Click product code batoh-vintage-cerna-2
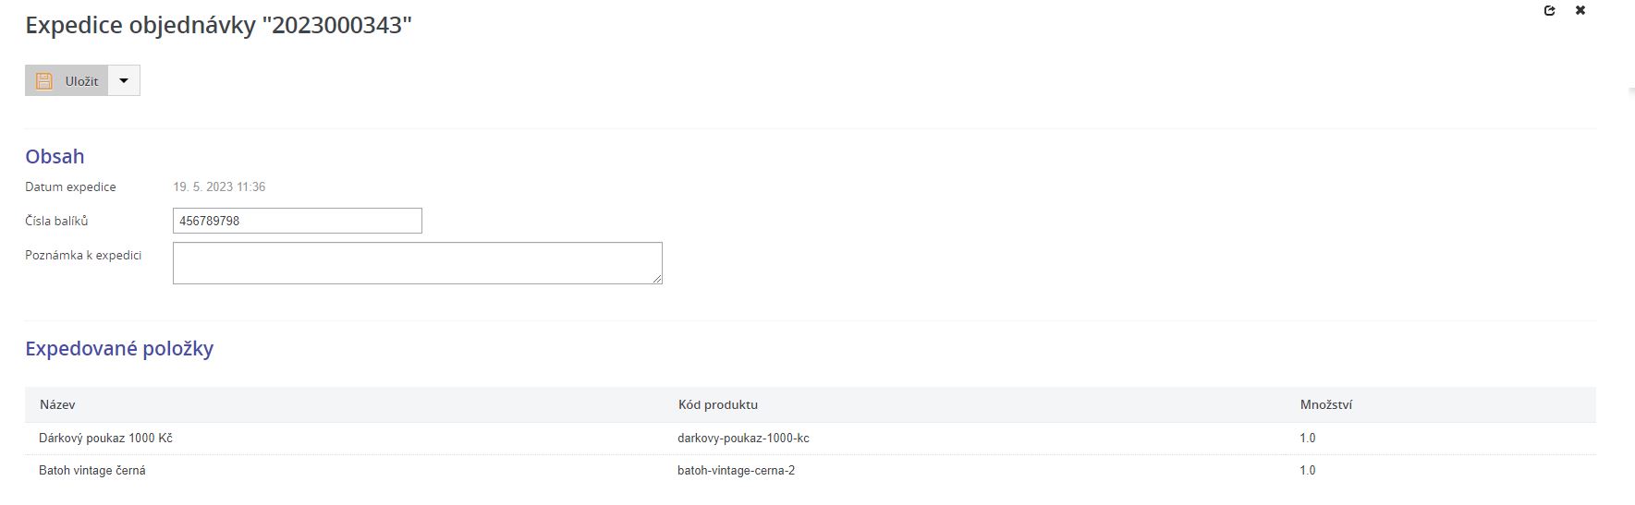This screenshot has height=505, width=1635. click(x=736, y=471)
